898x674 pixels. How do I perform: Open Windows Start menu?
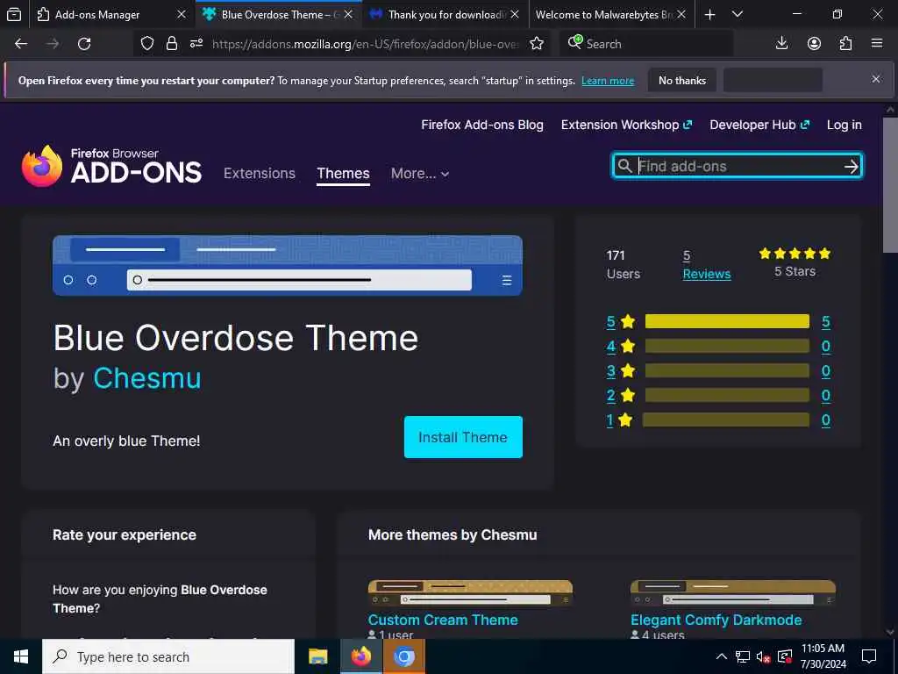(x=21, y=656)
